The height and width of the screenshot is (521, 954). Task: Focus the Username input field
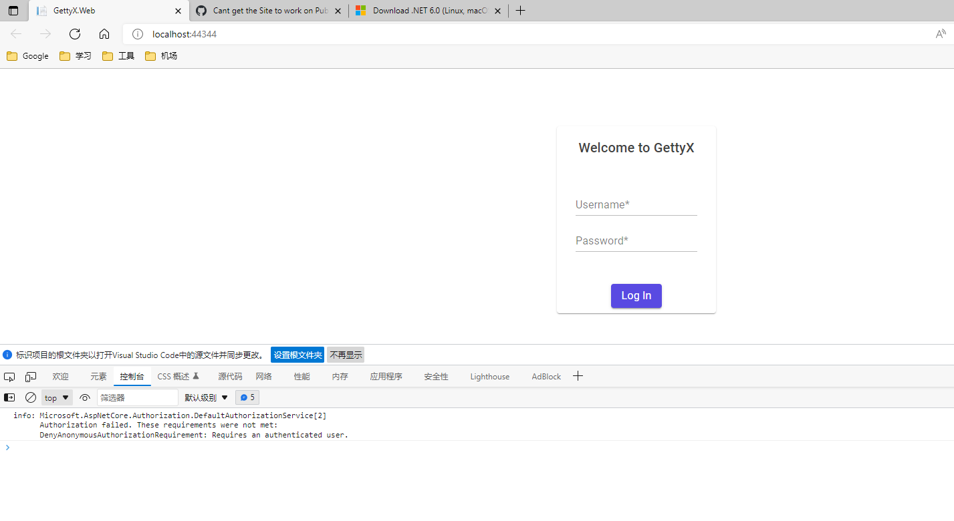pyautogui.click(x=636, y=204)
